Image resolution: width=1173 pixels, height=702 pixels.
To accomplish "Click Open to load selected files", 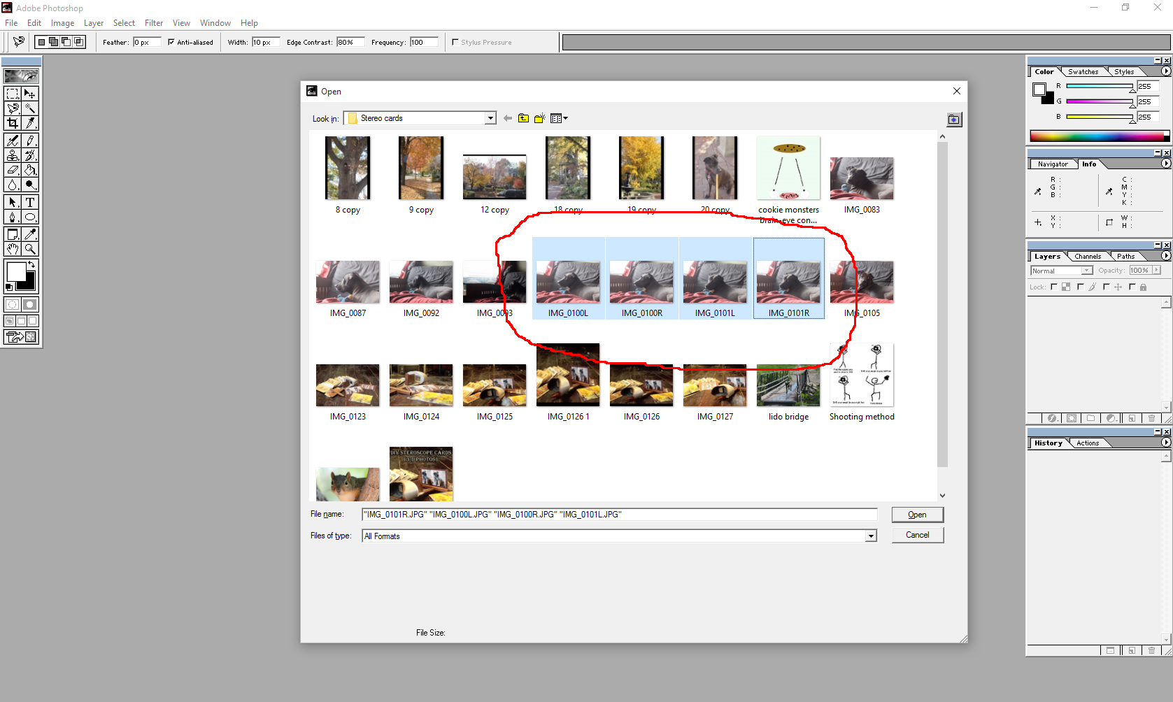I will [x=918, y=515].
